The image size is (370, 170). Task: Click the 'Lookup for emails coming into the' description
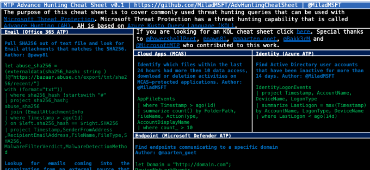[x=67, y=164]
